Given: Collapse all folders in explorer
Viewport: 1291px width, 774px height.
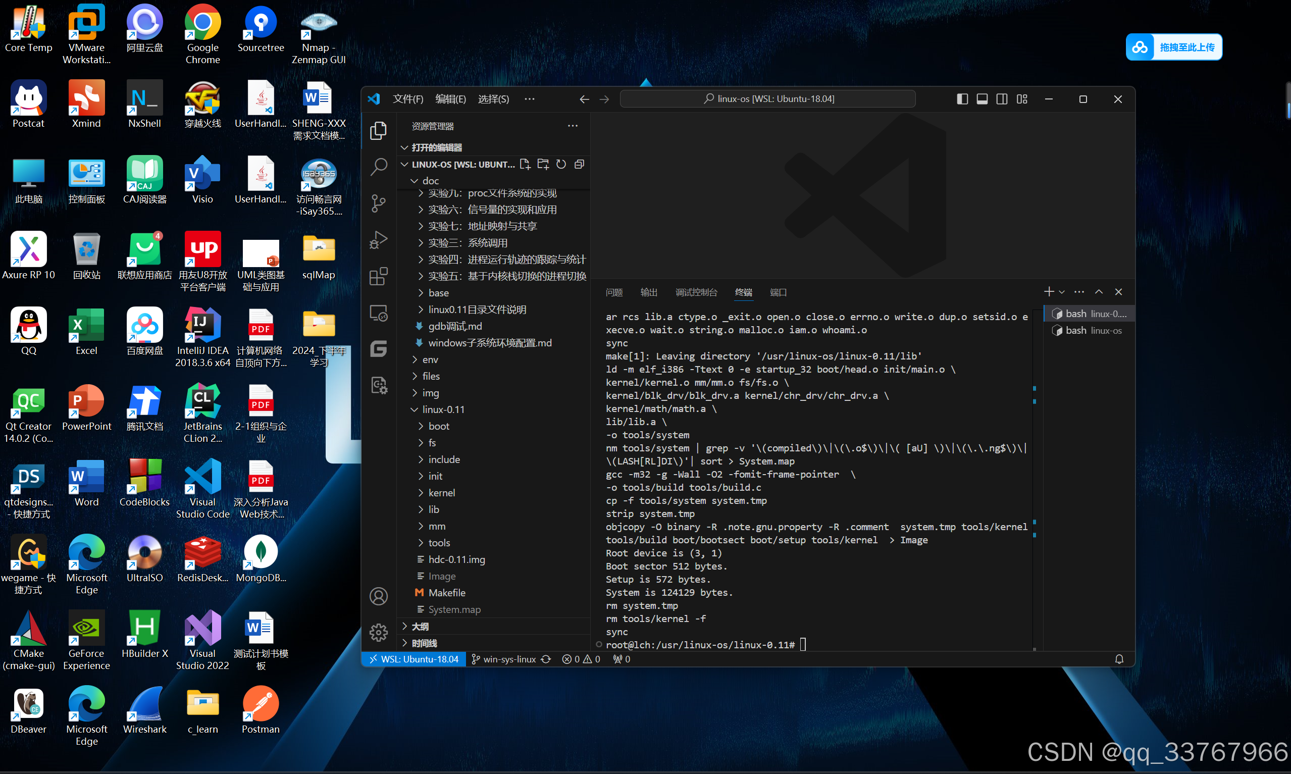Looking at the screenshot, I should click(579, 164).
